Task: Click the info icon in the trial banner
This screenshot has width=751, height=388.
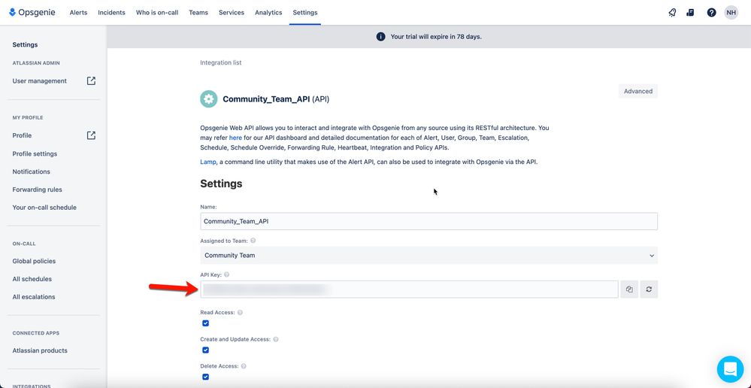Action: tap(381, 36)
